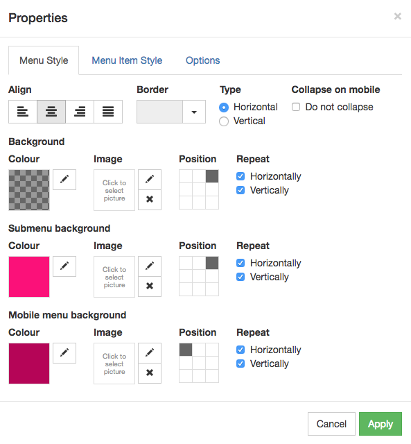Screen dimensions: 411x444
Task: Edit Mobile menu background colour pencil
Action: point(64,353)
